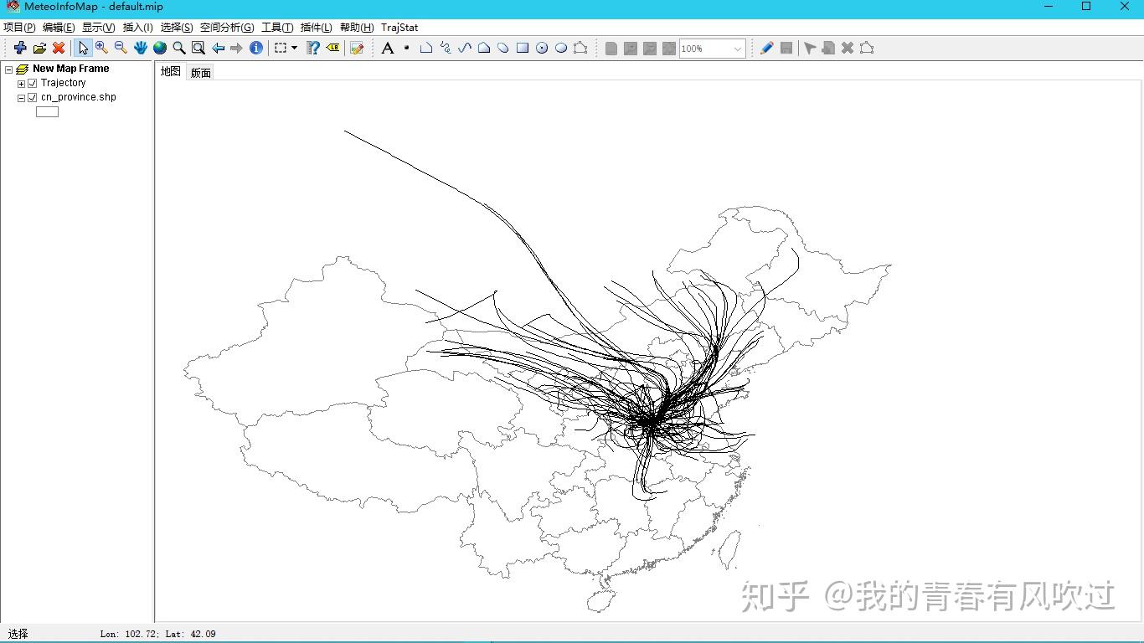Image resolution: width=1144 pixels, height=643 pixels.
Task: Click the Select by Rectangle dashed icon
Action: [x=281, y=49]
